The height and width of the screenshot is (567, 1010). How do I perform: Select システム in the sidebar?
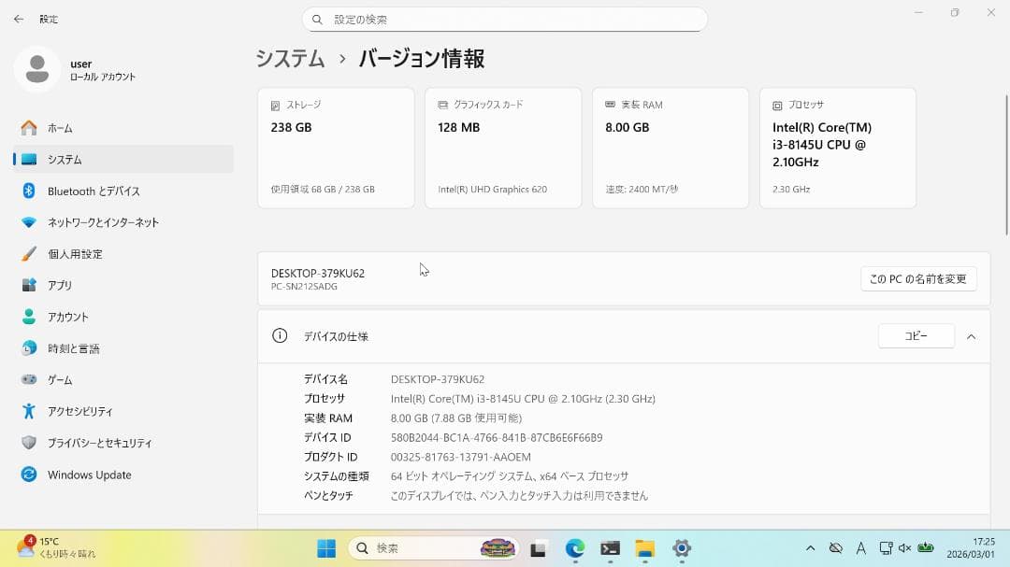(123, 159)
